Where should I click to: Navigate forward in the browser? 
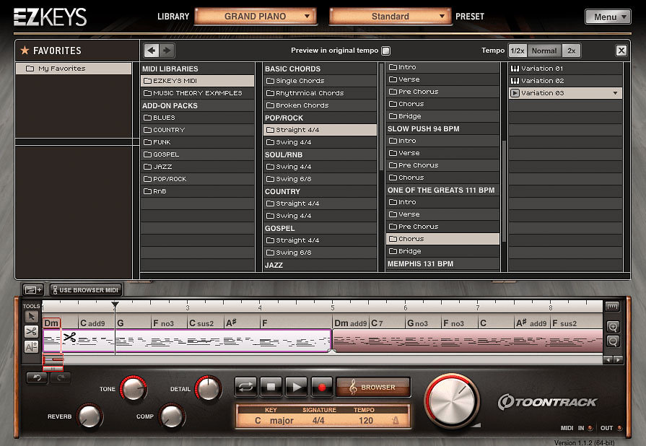(167, 51)
